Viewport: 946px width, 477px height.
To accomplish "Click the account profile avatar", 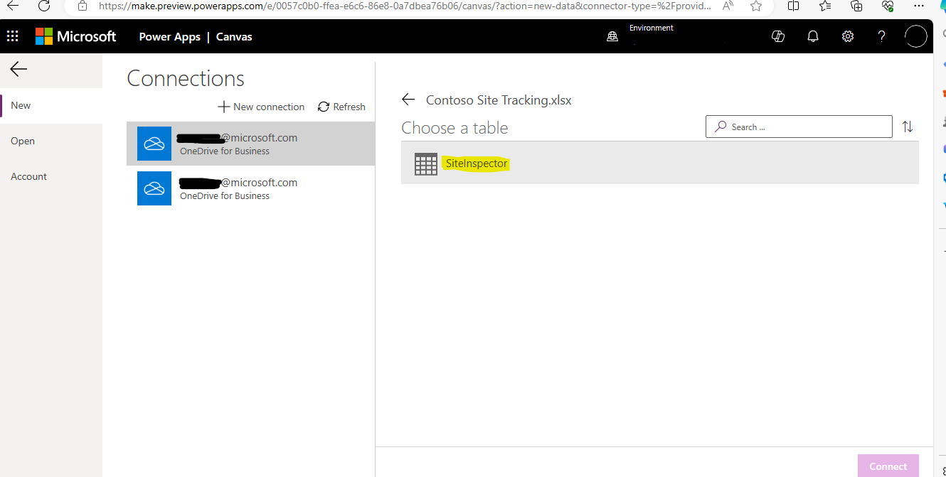I will click(x=916, y=36).
